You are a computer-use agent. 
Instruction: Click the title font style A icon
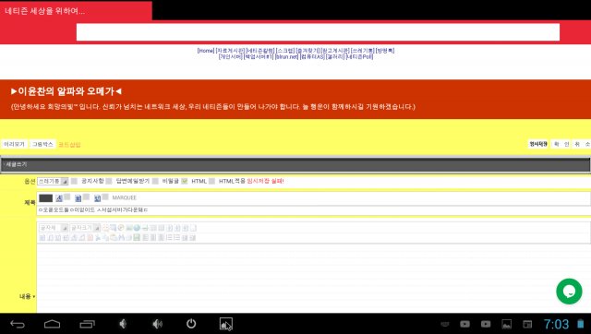click(x=59, y=198)
